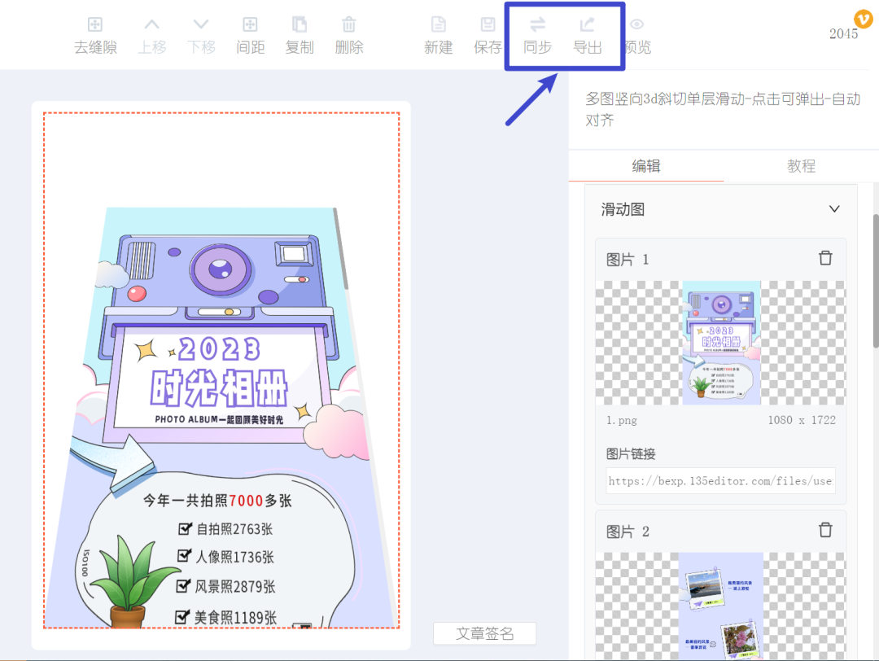879x661 pixels.
Task: Switch to the 编辑 tab
Action: [x=645, y=166]
